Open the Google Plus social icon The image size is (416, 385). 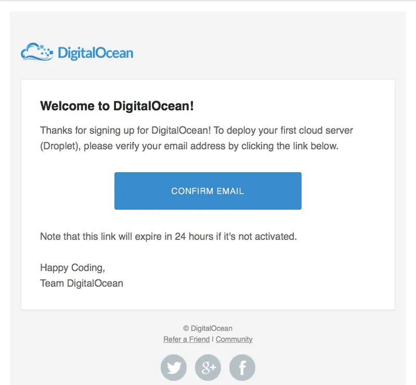208,368
